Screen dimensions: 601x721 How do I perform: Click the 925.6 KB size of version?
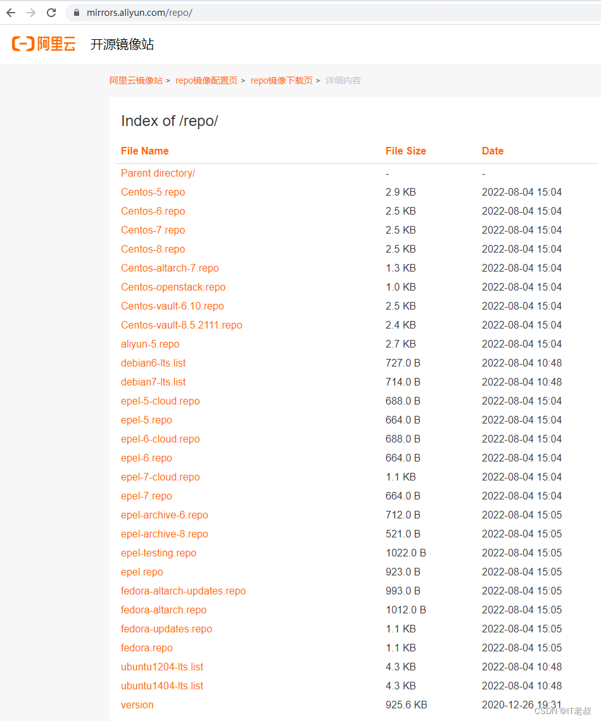(x=407, y=705)
